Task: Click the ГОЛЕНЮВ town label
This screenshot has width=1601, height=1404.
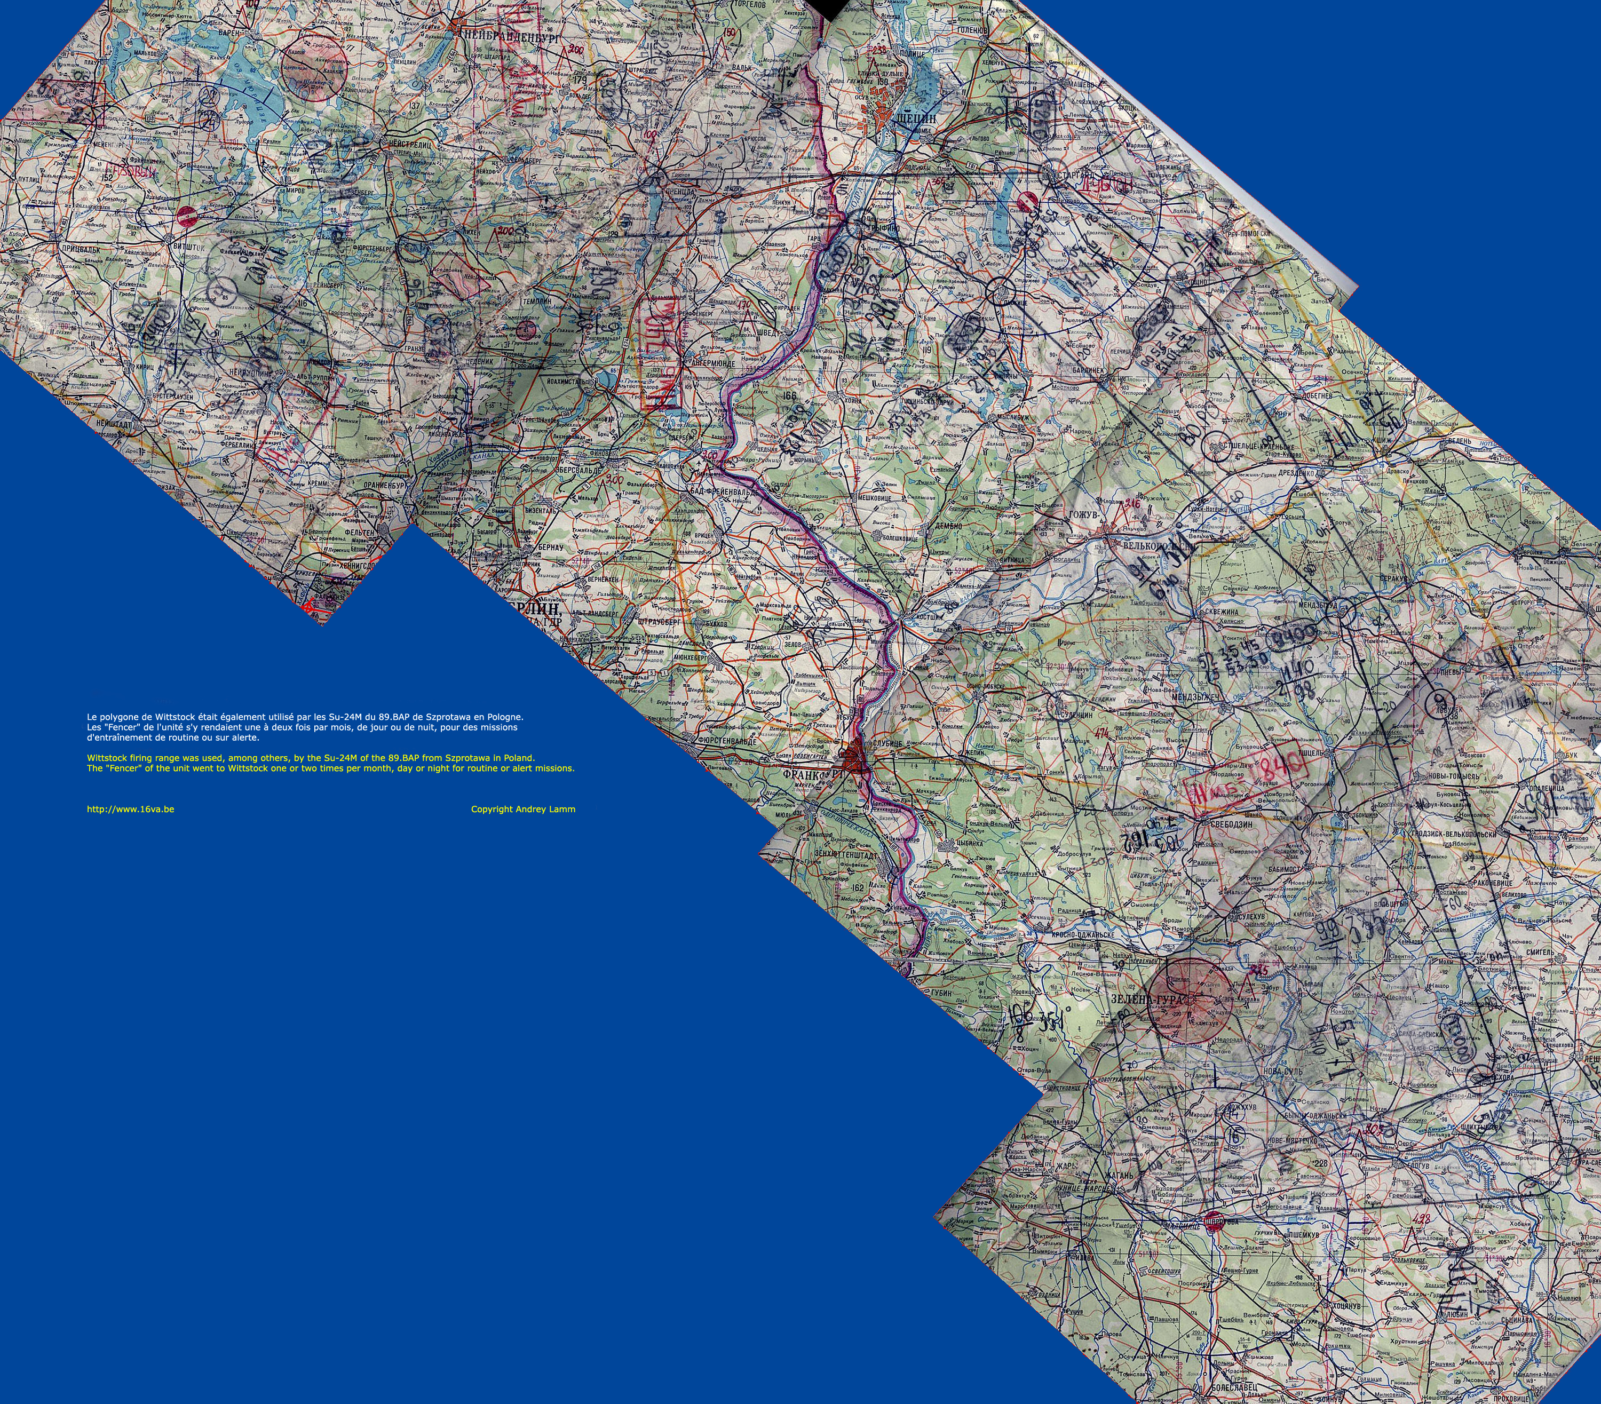Action: [x=972, y=30]
